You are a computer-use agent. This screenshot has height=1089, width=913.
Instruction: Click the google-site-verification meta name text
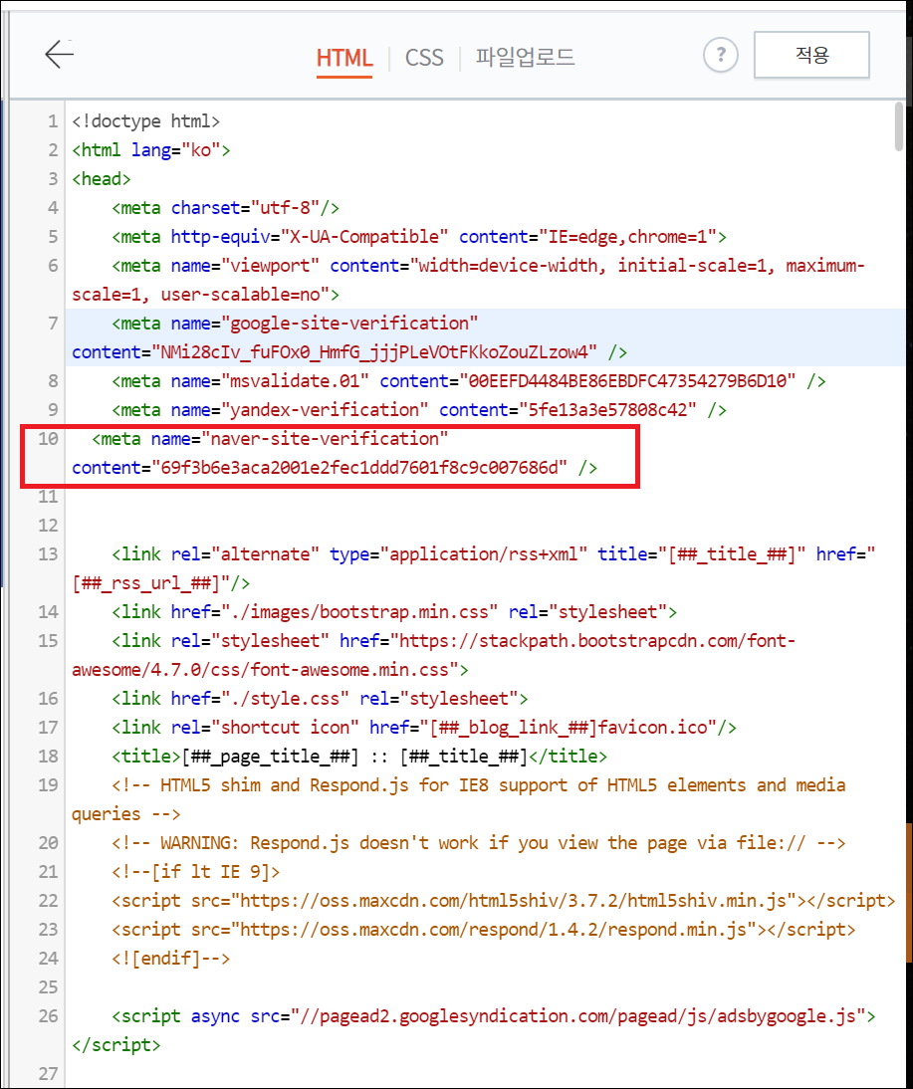coord(349,324)
